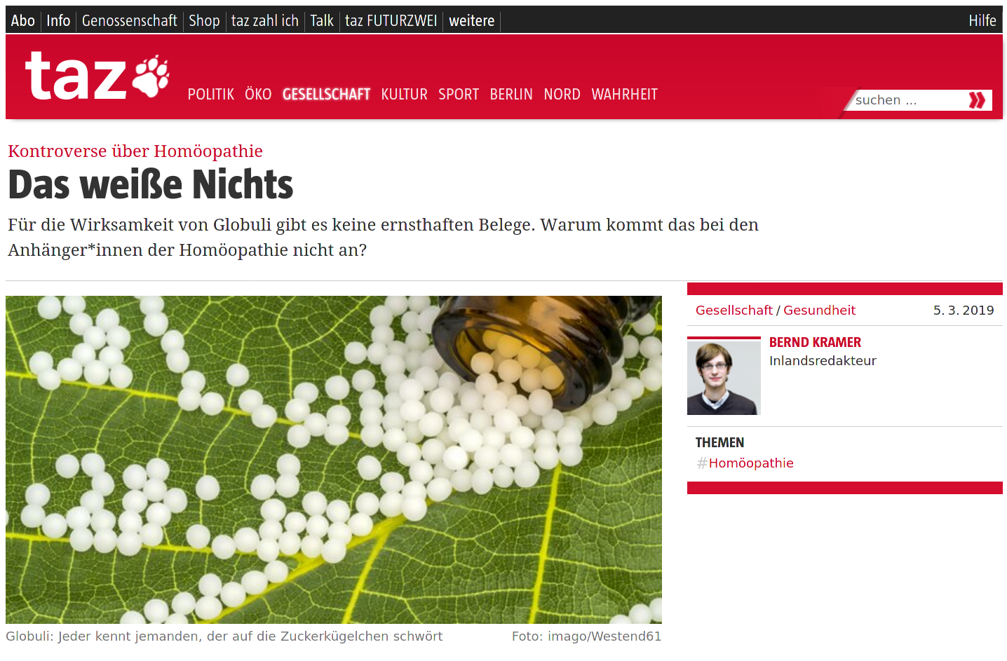The height and width of the screenshot is (661, 1007).
Task: Click the taz paw logo
Action: point(97,76)
